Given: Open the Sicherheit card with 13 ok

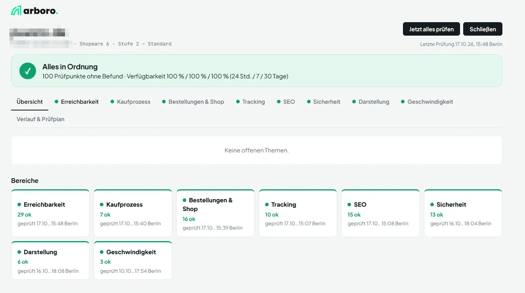Looking at the screenshot, I should [463, 213].
